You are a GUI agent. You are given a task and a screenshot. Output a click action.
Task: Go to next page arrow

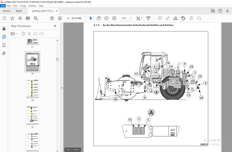pos(60,18)
